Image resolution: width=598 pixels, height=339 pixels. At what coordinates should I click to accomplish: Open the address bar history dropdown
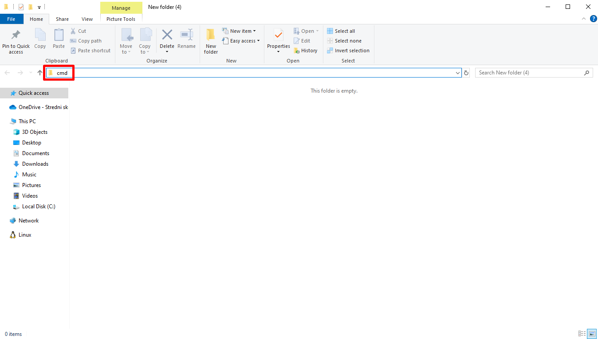(x=458, y=73)
